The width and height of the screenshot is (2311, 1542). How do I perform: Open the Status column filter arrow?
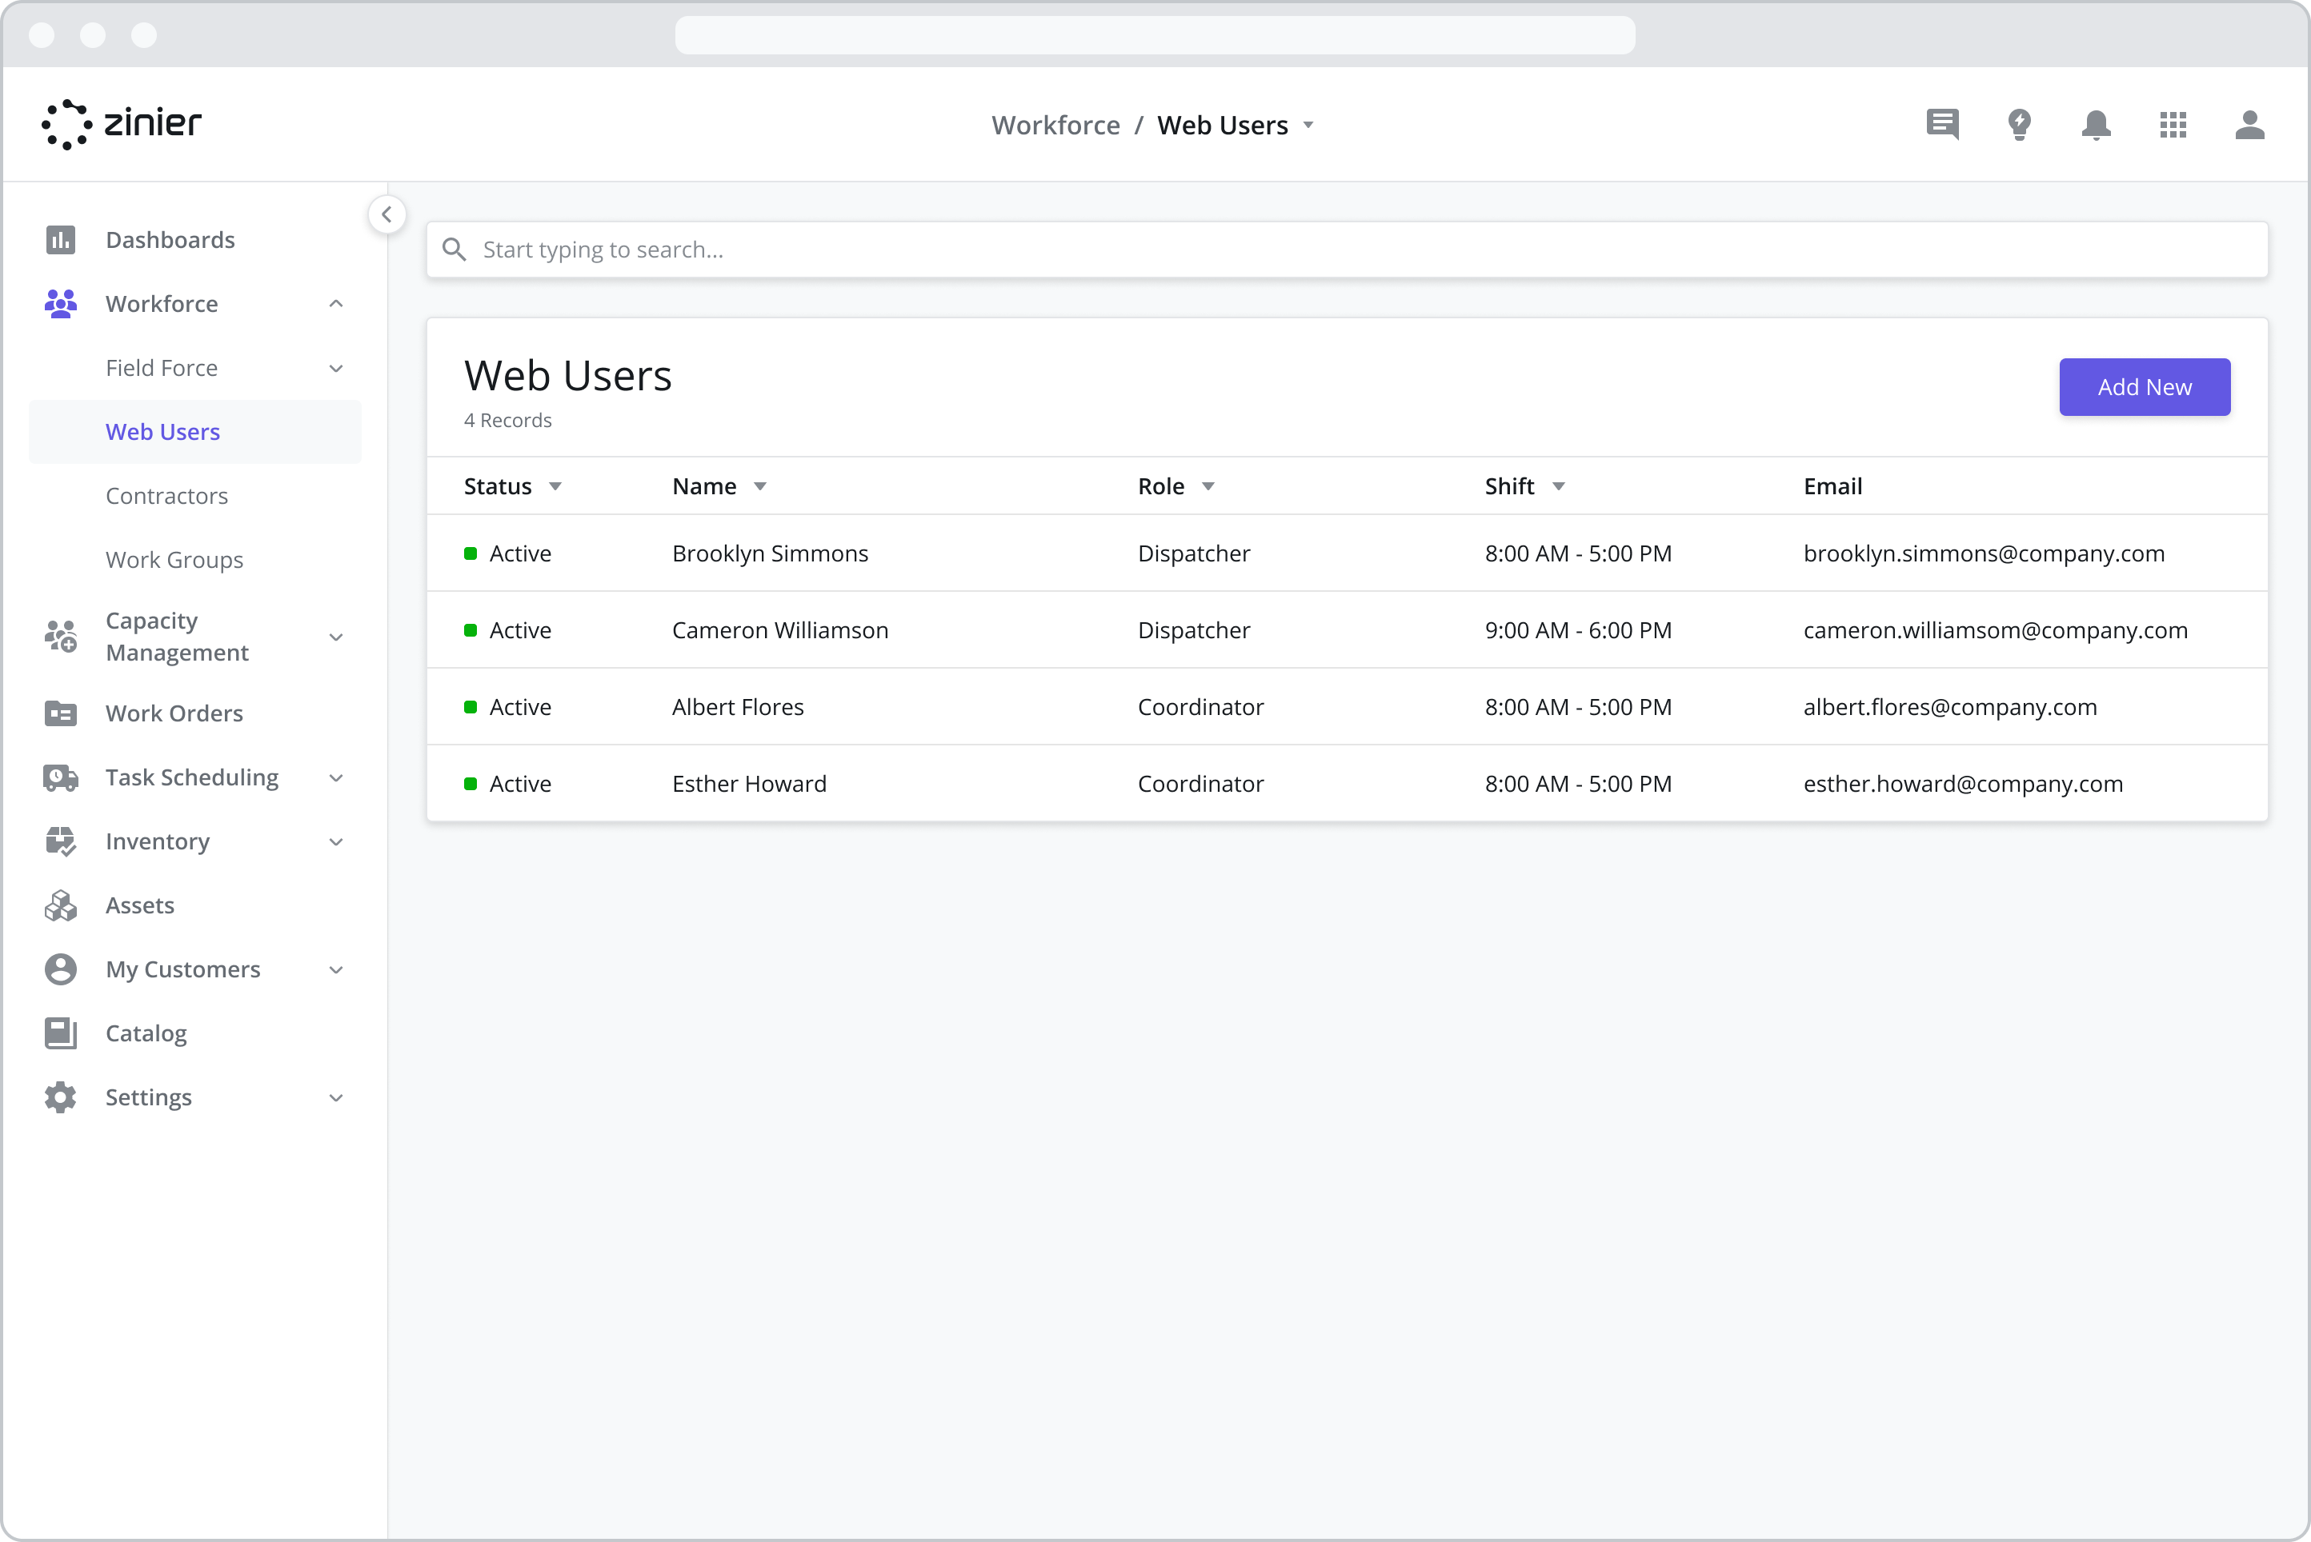[555, 487]
